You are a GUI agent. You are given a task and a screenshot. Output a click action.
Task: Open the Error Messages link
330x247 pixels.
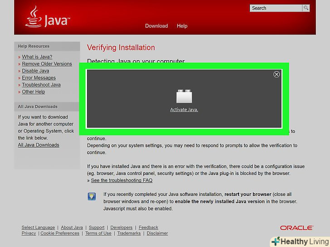coord(39,78)
